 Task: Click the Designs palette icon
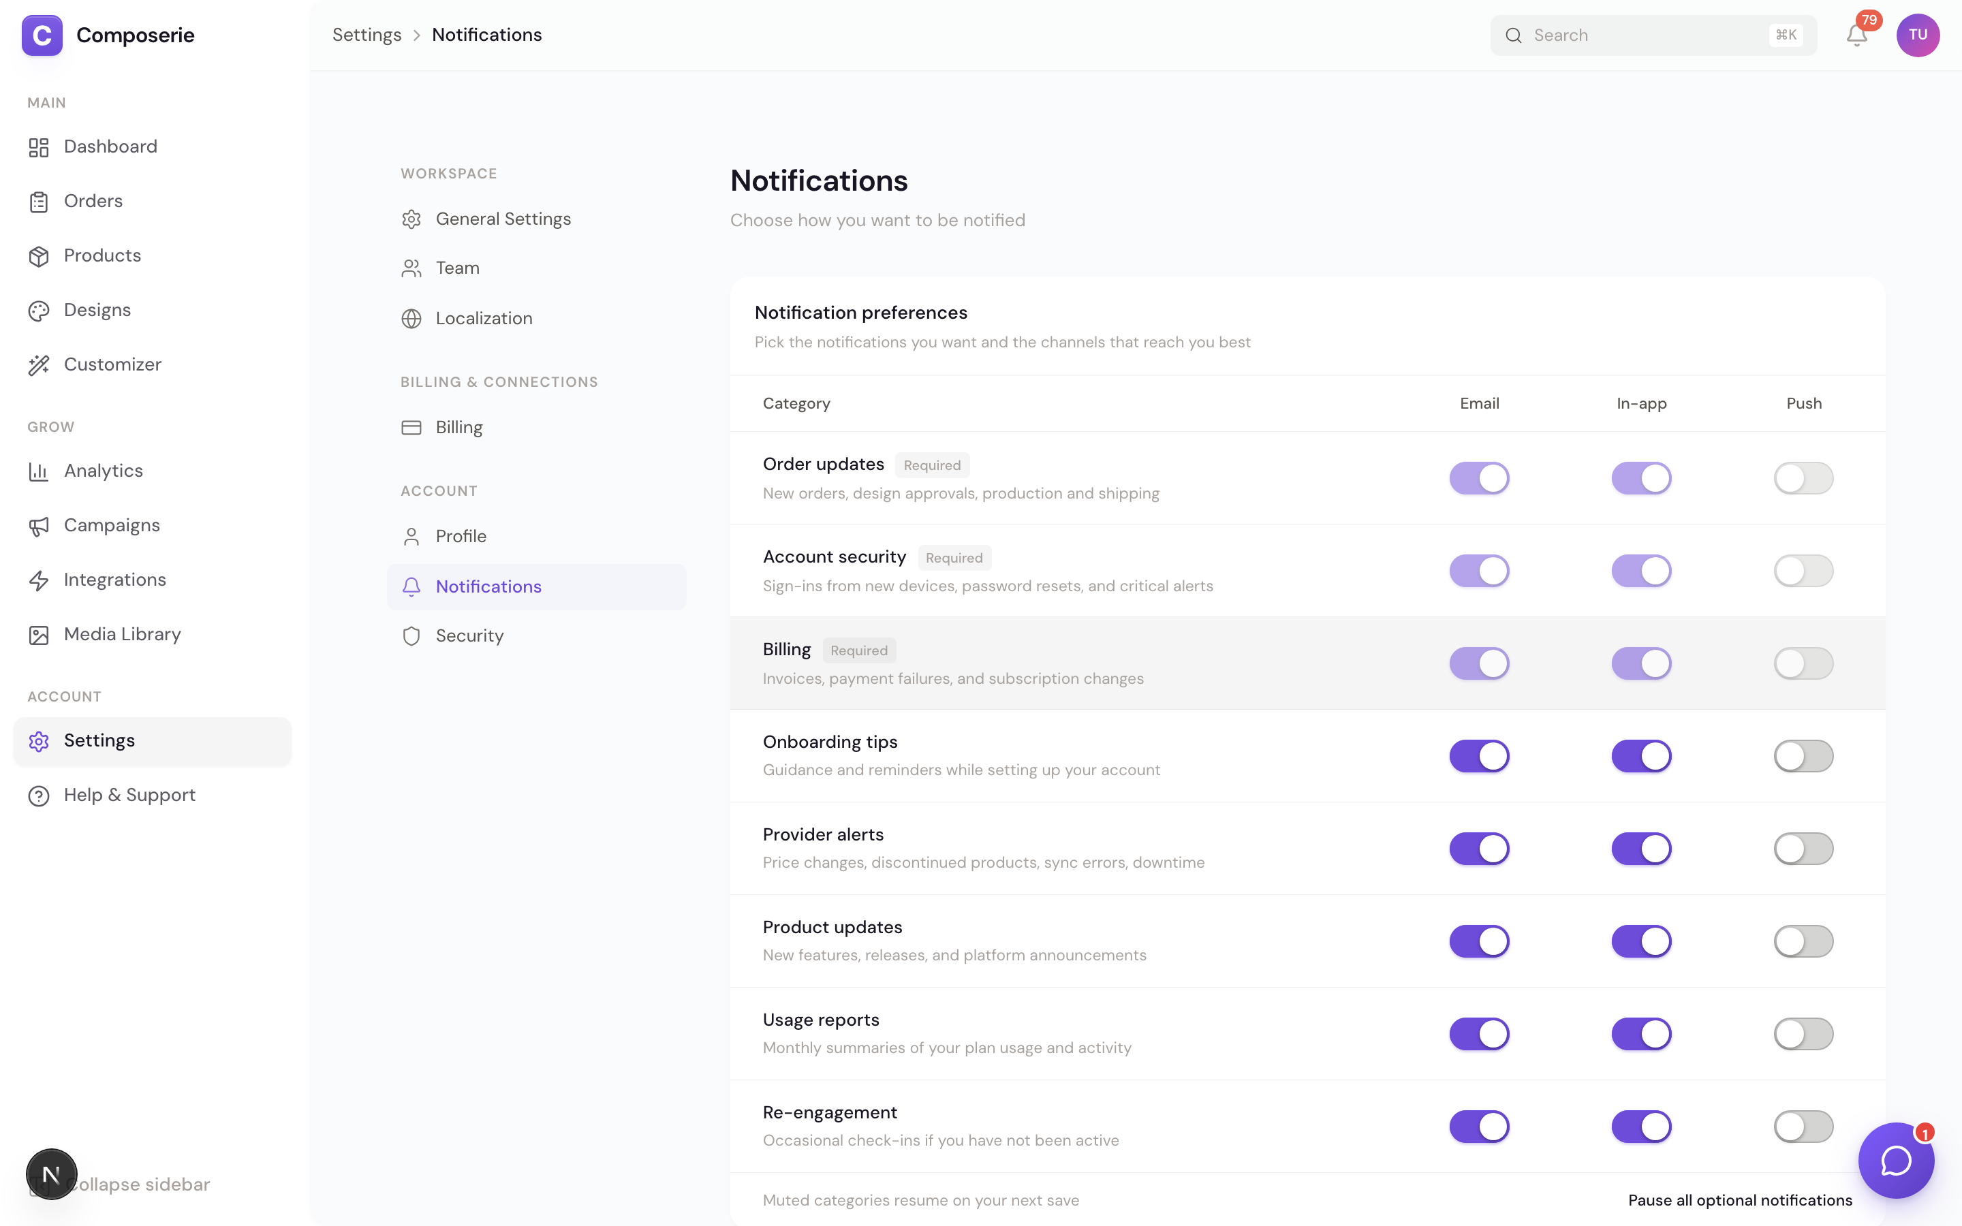39,311
